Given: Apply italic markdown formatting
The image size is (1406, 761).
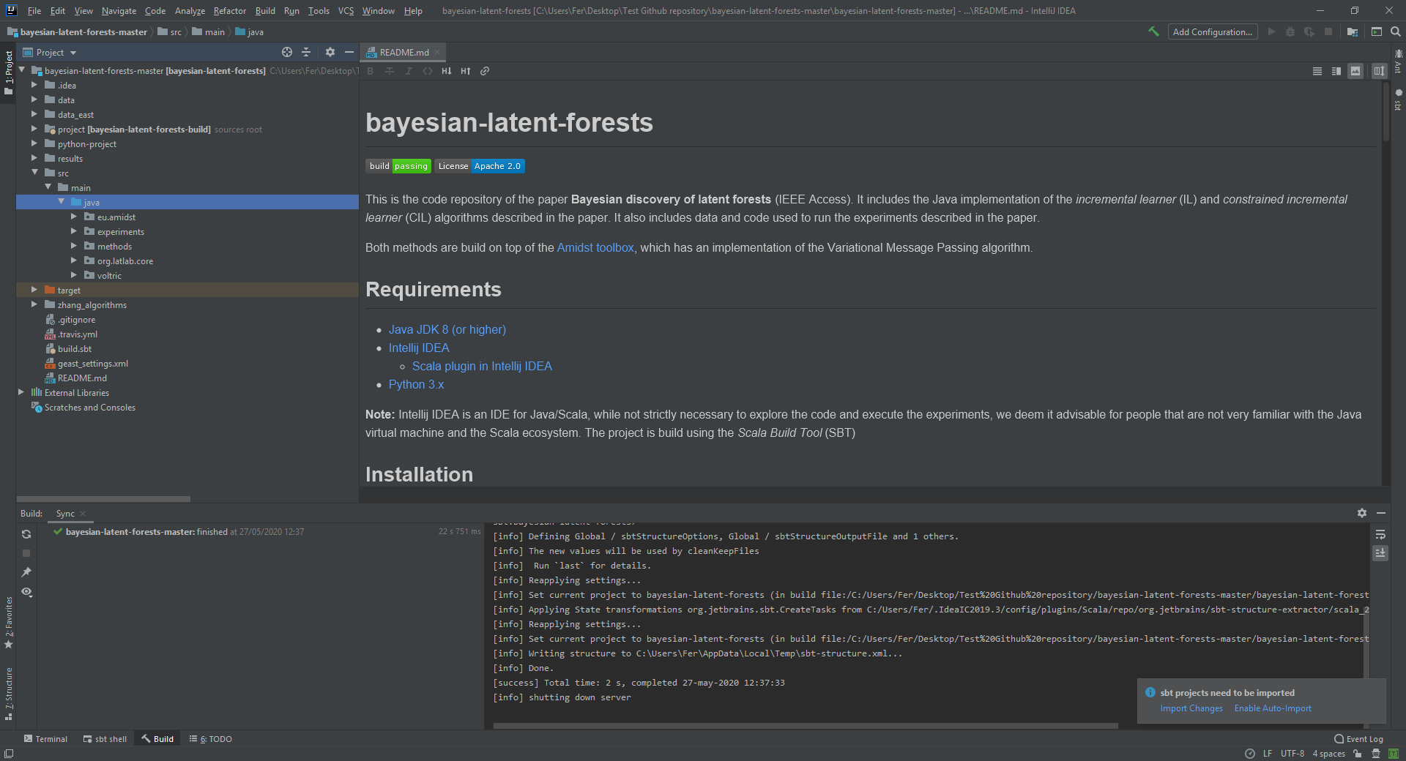Looking at the screenshot, I should [x=409, y=71].
